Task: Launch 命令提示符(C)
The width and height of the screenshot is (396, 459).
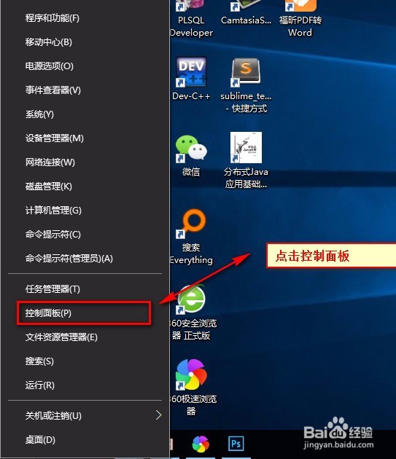Action: click(85, 234)
